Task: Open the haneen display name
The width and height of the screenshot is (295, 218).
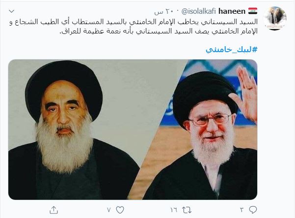Action: [x=232, y=11]
